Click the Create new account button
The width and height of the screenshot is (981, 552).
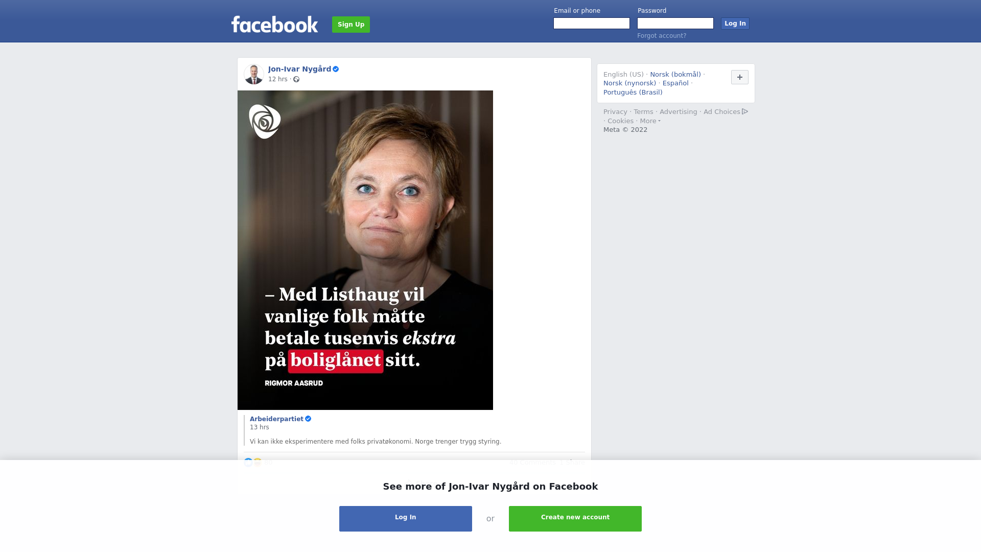coord(575,519)
